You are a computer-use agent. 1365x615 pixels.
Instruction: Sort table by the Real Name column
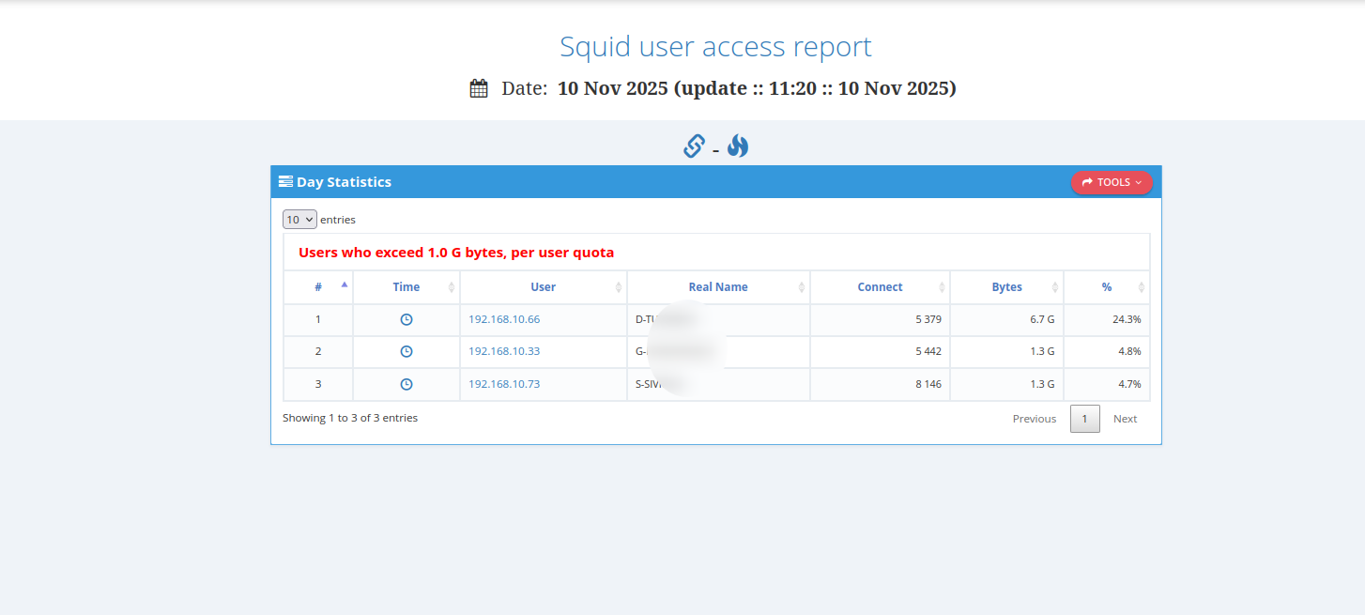tap(718, 287)
